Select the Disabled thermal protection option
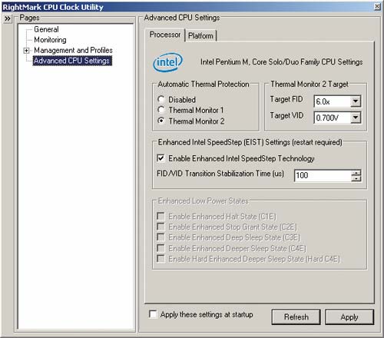384x338 pixels. tap(161, 99)
